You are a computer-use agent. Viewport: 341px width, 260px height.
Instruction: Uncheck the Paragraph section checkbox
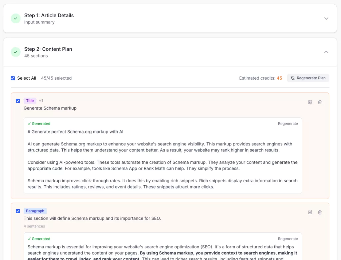pyautogui.click(x=18, y=211)
